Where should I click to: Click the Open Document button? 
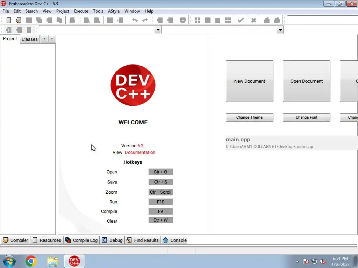tap(307, 81)
